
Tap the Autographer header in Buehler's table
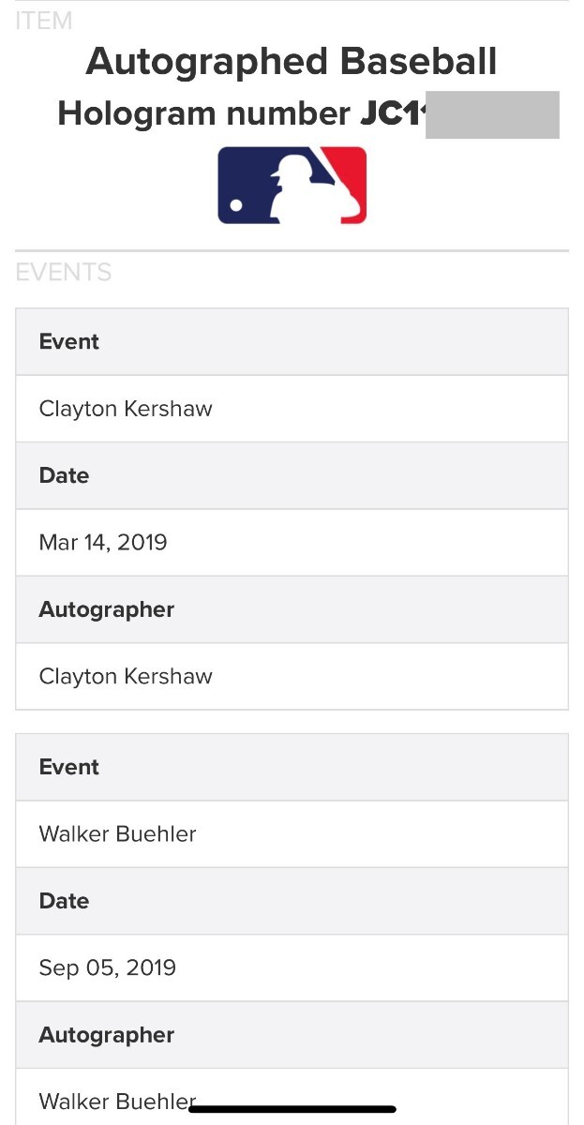tap(107, 1036)
